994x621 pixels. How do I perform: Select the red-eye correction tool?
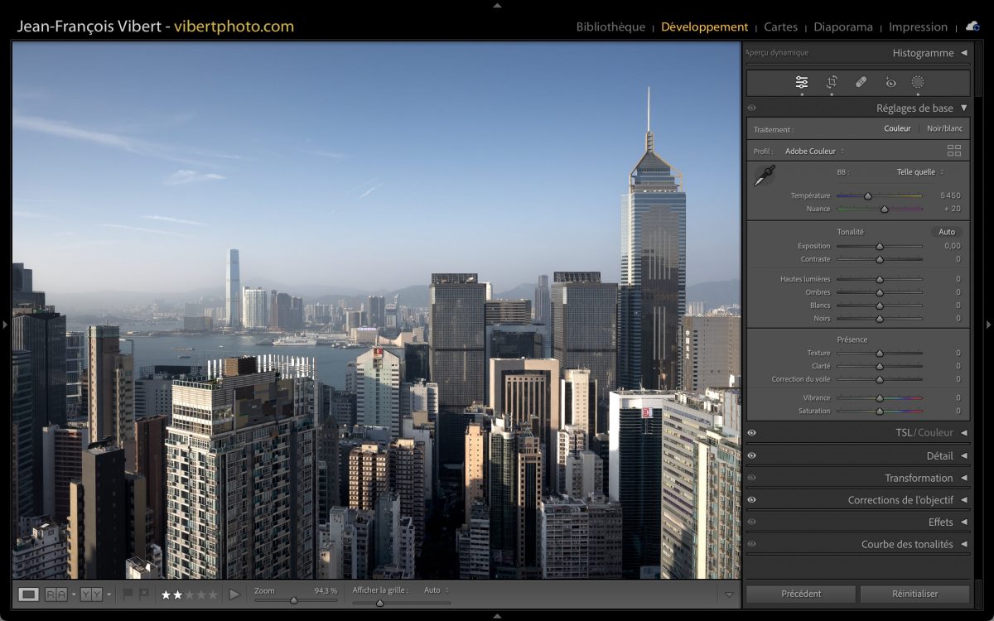coord(890,82)
